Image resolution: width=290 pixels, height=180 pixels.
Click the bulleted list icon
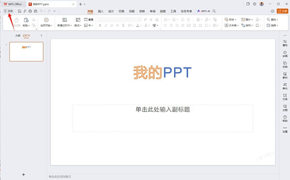coord(166,20)
